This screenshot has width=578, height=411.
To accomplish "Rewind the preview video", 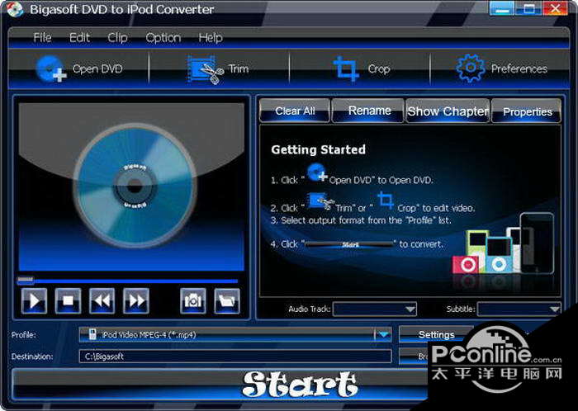I will pyautogui.click(x=102, y=301).
